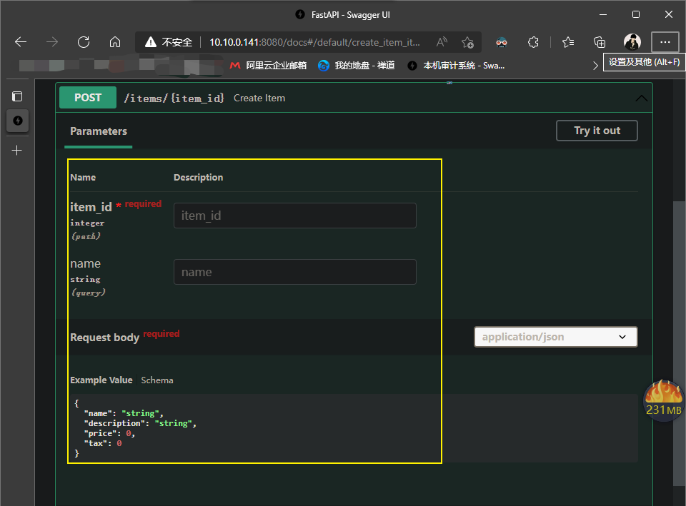Image resolution: width=686 pixels, height=506 pixels.
Task: Click the read aloud icon in address bar
Action: pyautogui.click(x=442, y=42)
